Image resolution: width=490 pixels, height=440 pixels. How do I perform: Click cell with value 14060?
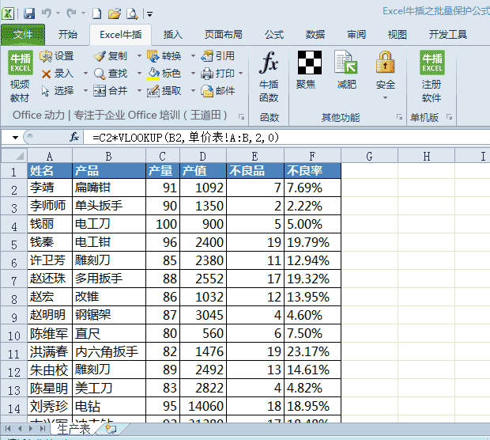click(x=203, y=406)
